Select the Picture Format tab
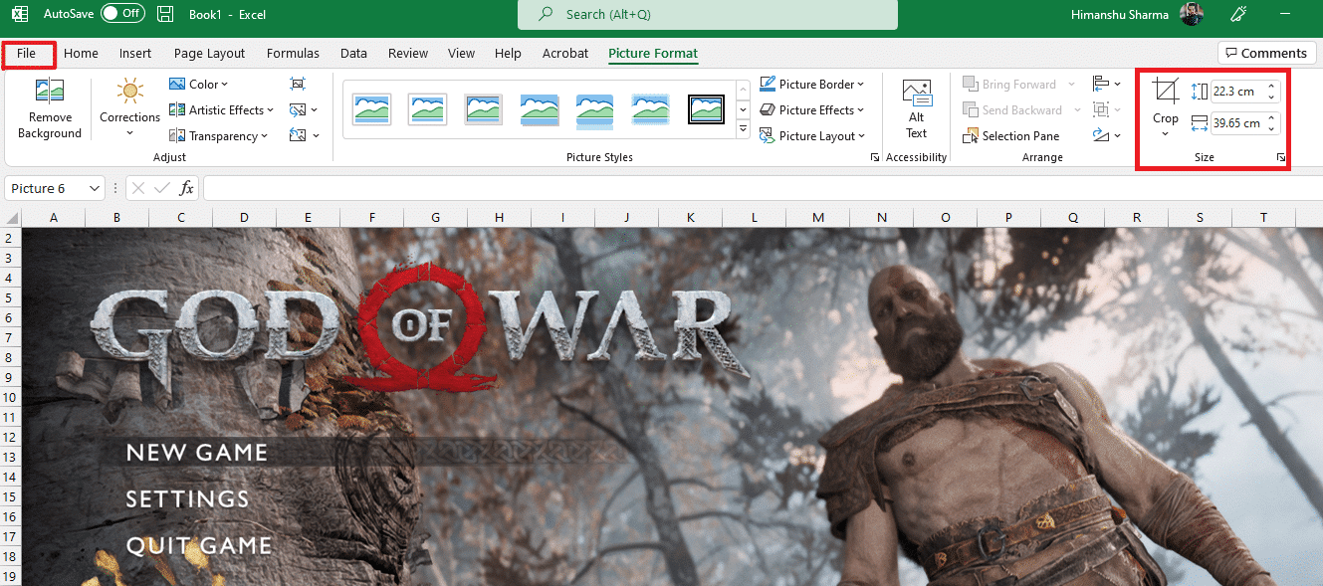 [x=653, y=54]
